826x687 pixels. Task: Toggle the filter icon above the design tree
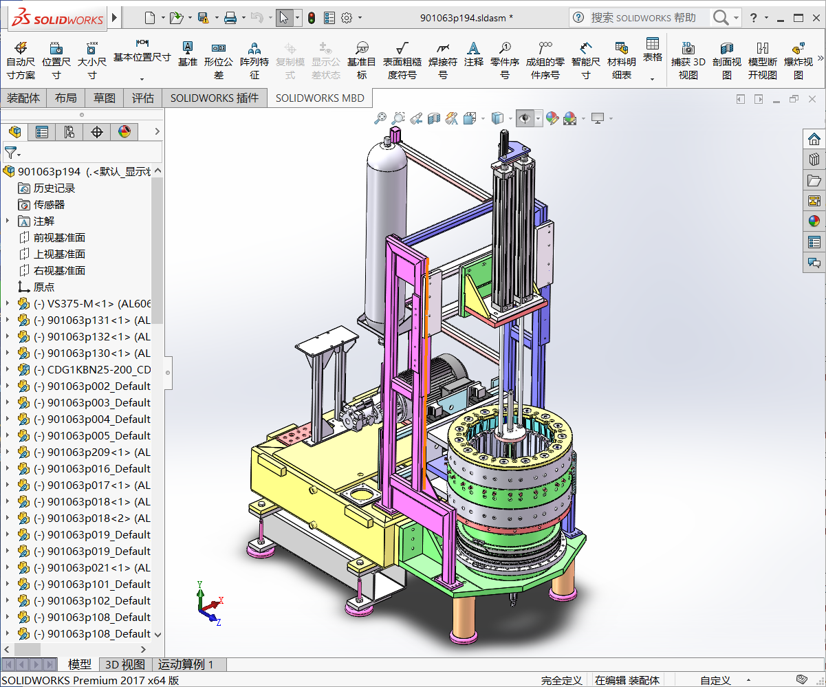(x=10, y=151)
